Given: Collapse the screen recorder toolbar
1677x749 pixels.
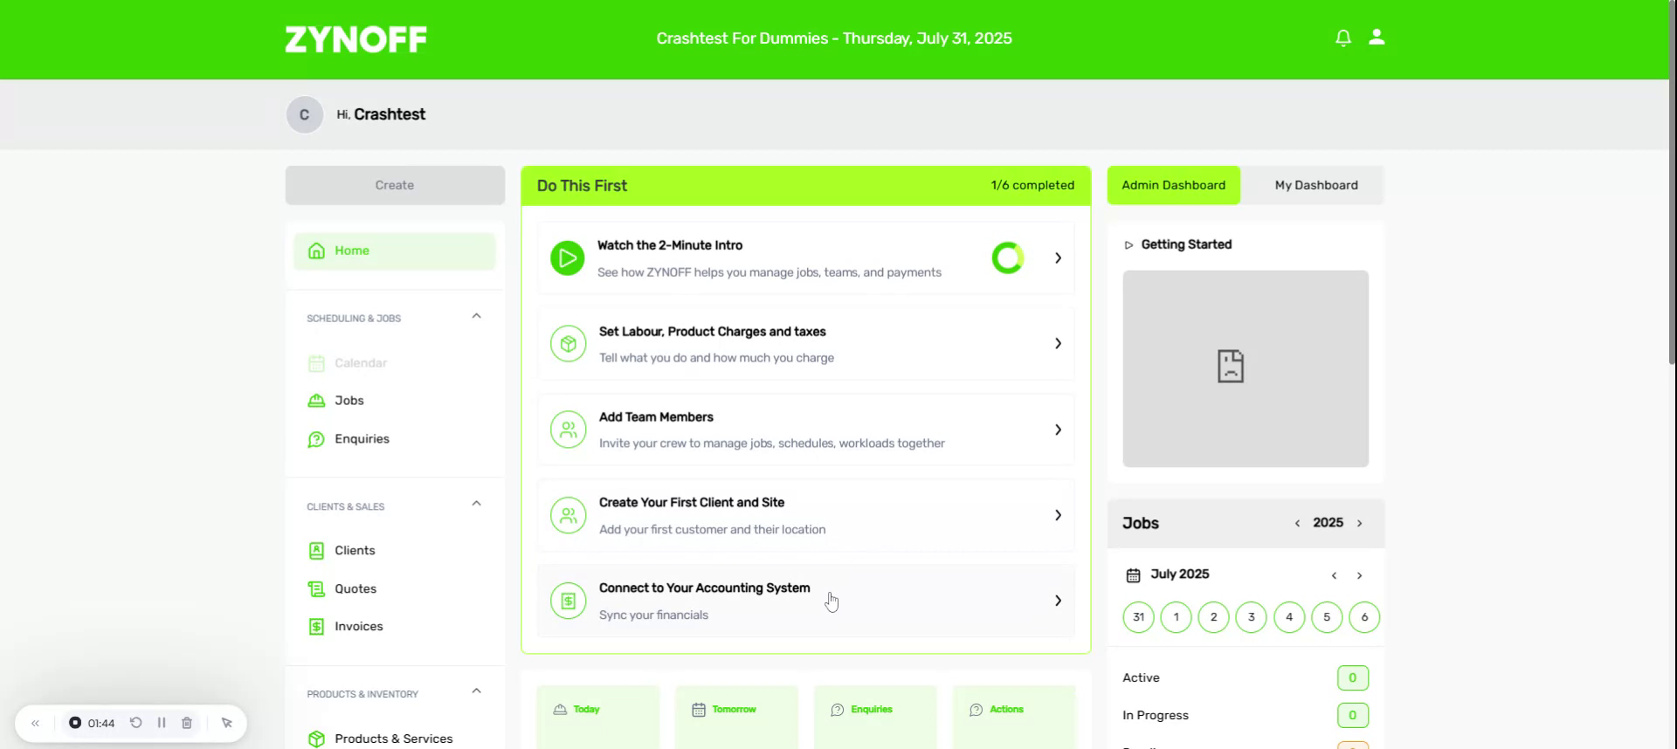Looking at the screenshot, I should tap(36, 723).
